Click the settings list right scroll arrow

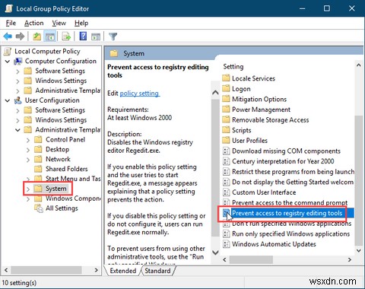(x=350, y=259)
